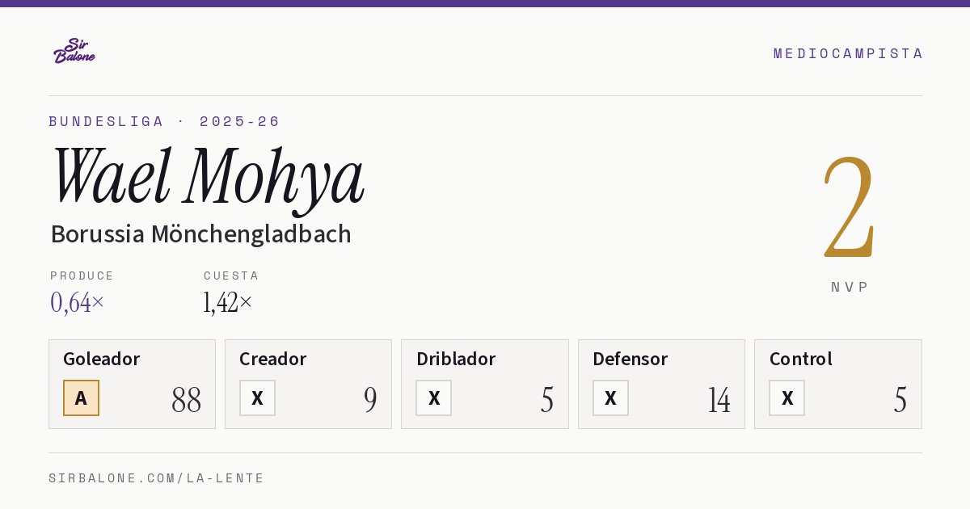This screenshot has height=509, width=970.
Task: Select the Goleador stat card
Action: tap(132, 384)
